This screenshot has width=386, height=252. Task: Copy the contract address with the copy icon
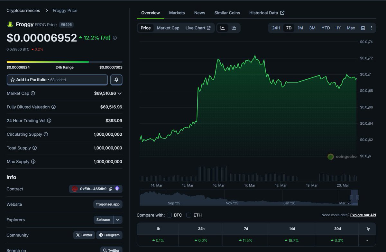click(x=111, y=189)
